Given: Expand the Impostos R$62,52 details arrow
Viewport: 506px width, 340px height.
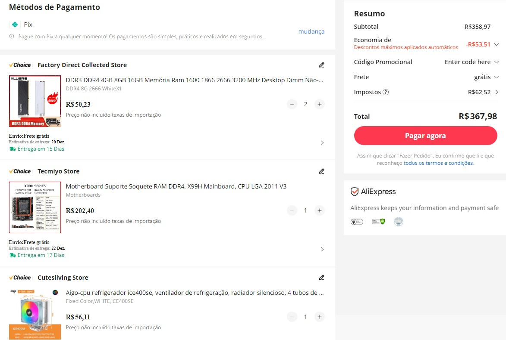Looking at the screenshot, I should 497,92.
